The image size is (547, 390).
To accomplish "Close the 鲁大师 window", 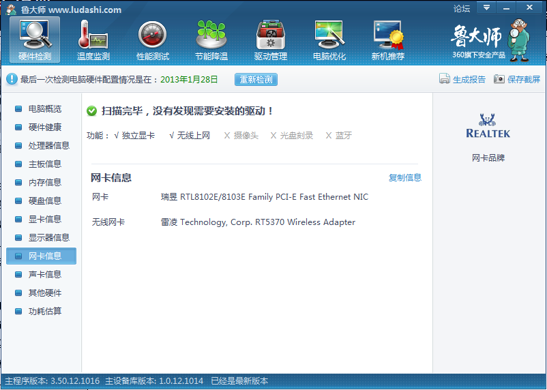I will click(x=529, y=7).
